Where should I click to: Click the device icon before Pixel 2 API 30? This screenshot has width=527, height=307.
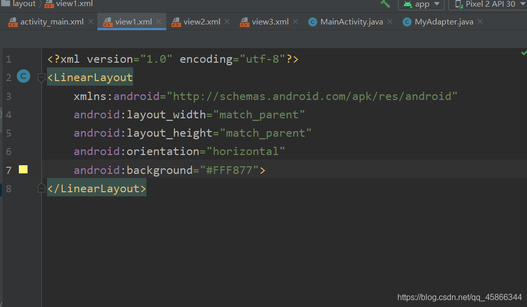coord(460,5)
